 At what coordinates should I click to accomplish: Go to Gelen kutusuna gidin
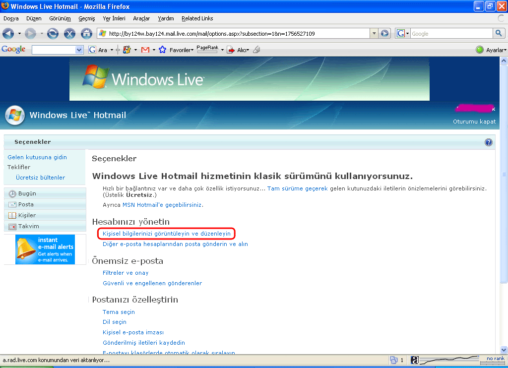[37, 157]
